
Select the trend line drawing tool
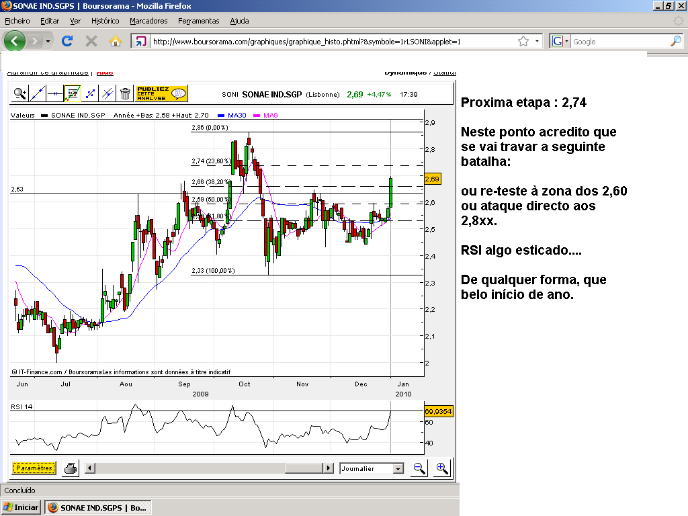[x=38, y=93]
